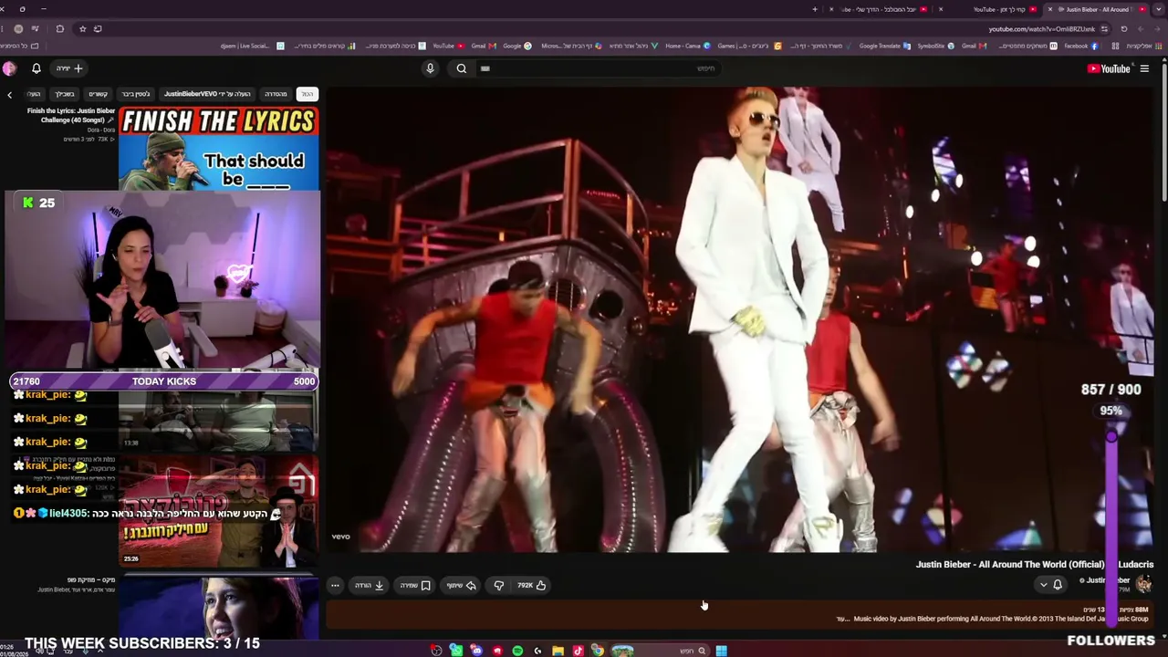Open Discord from the taskbar
1168x657 pixels.
[476, 651]
